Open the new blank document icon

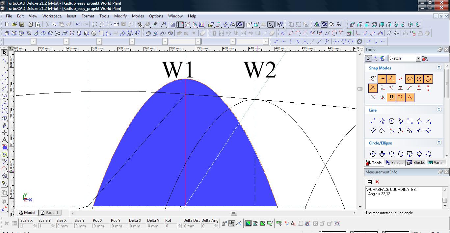tap(7, 24)
